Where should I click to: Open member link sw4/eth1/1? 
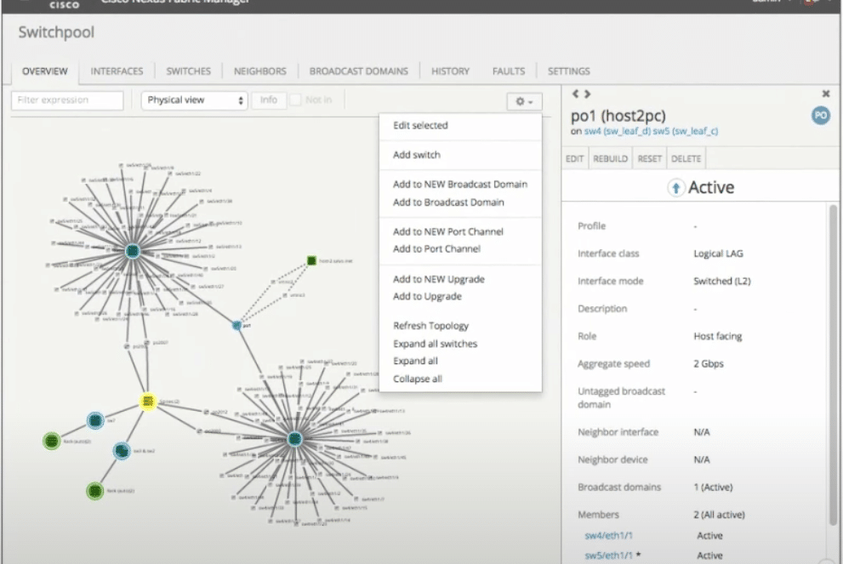(x=608, y=536)
